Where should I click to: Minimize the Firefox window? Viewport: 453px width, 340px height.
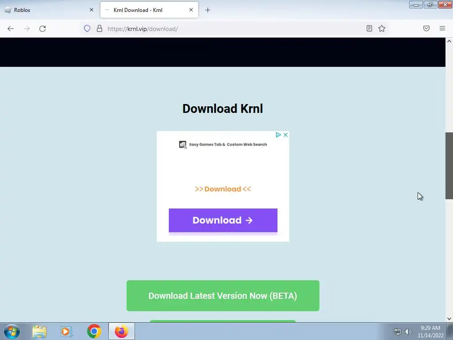click(416, 4)
